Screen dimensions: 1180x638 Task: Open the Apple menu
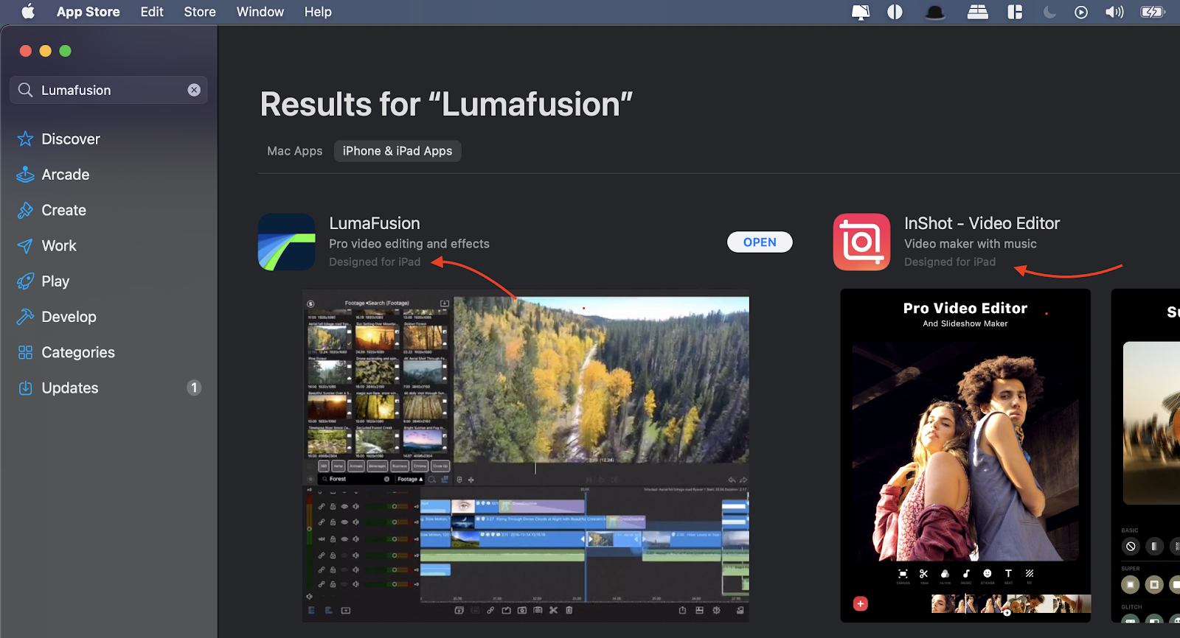28,12
